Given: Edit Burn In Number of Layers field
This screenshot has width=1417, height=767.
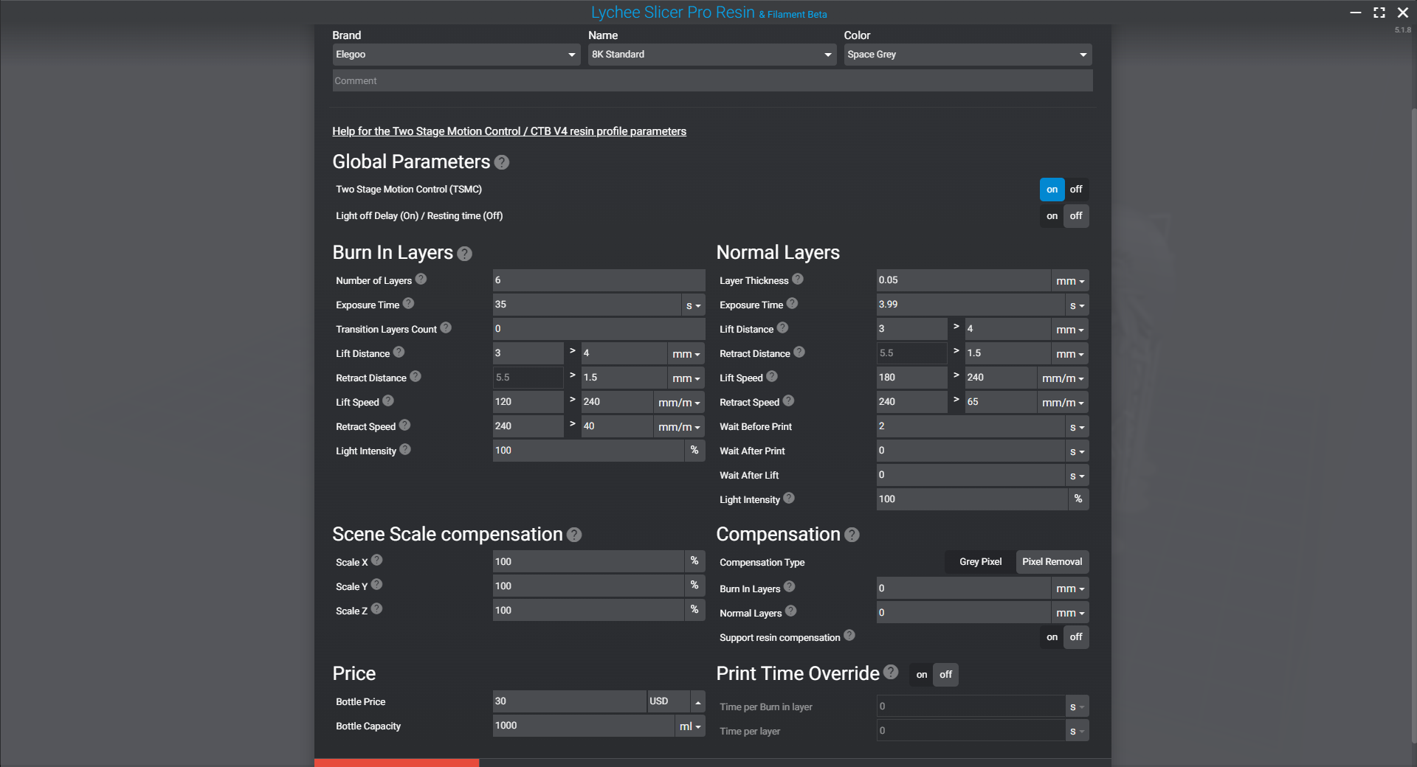Looking at the screenshot, I should coord(599,280).
